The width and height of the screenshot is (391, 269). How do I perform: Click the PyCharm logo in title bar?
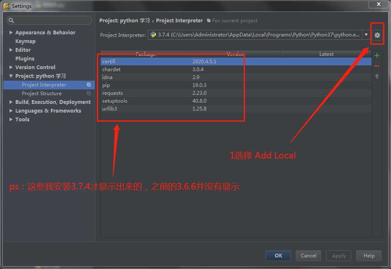pyautogui.click(x=7, y=6)
